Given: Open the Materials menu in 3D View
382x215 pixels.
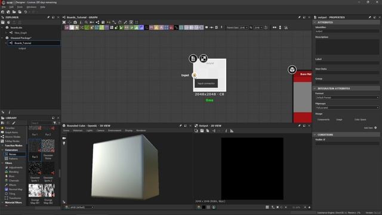Looking at the screenshot, I should click(x=78, y=130).
